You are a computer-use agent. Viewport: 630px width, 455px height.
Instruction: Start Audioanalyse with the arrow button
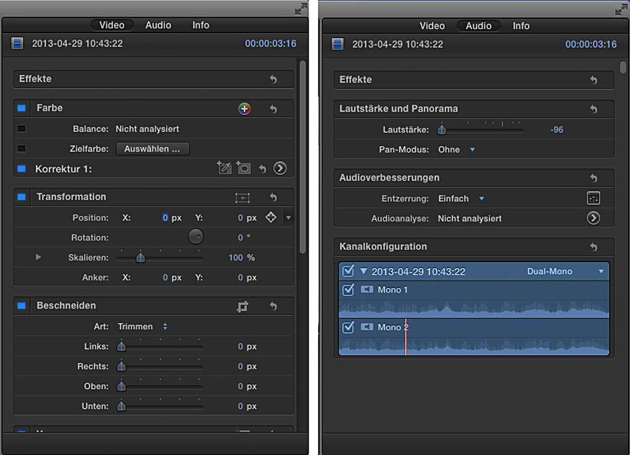click(x=593, y=219)
